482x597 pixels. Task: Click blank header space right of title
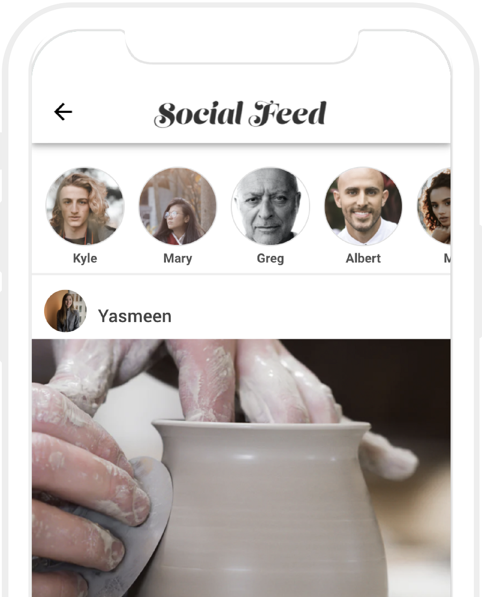[388, 114]
